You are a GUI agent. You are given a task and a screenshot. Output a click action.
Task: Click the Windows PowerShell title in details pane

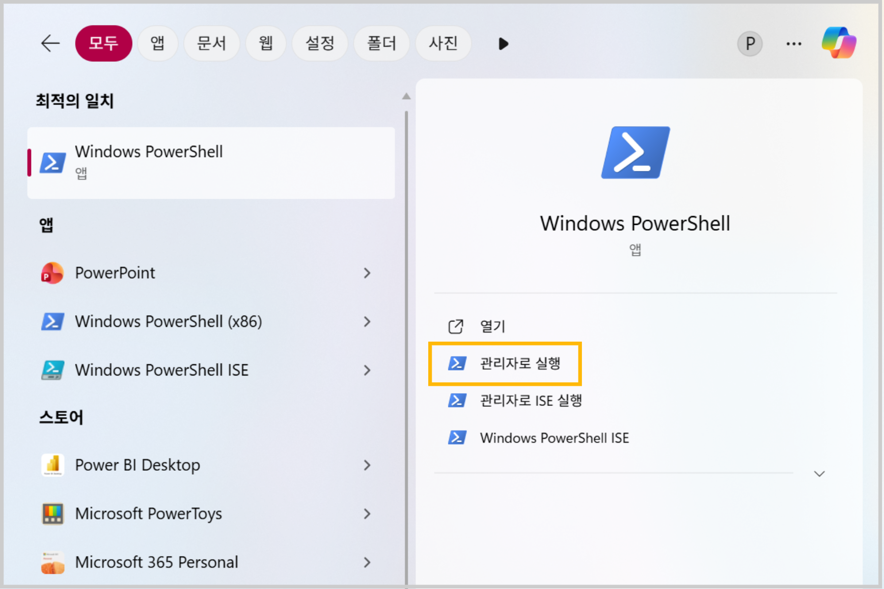click(x=635, y=223)
